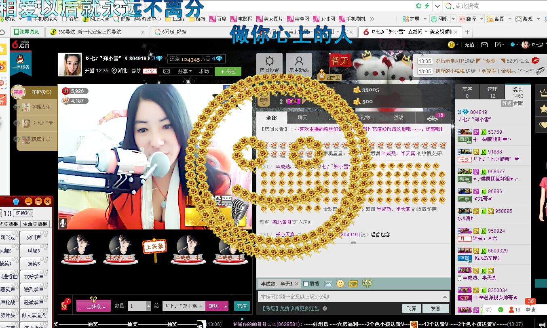Expand the bookmarks overflow chevron

click(x=372, y=19)
